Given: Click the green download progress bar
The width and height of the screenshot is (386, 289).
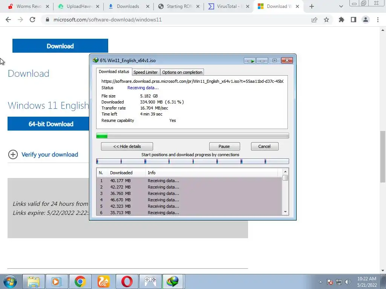Looking at the screenshot, I should pos(193,135).
